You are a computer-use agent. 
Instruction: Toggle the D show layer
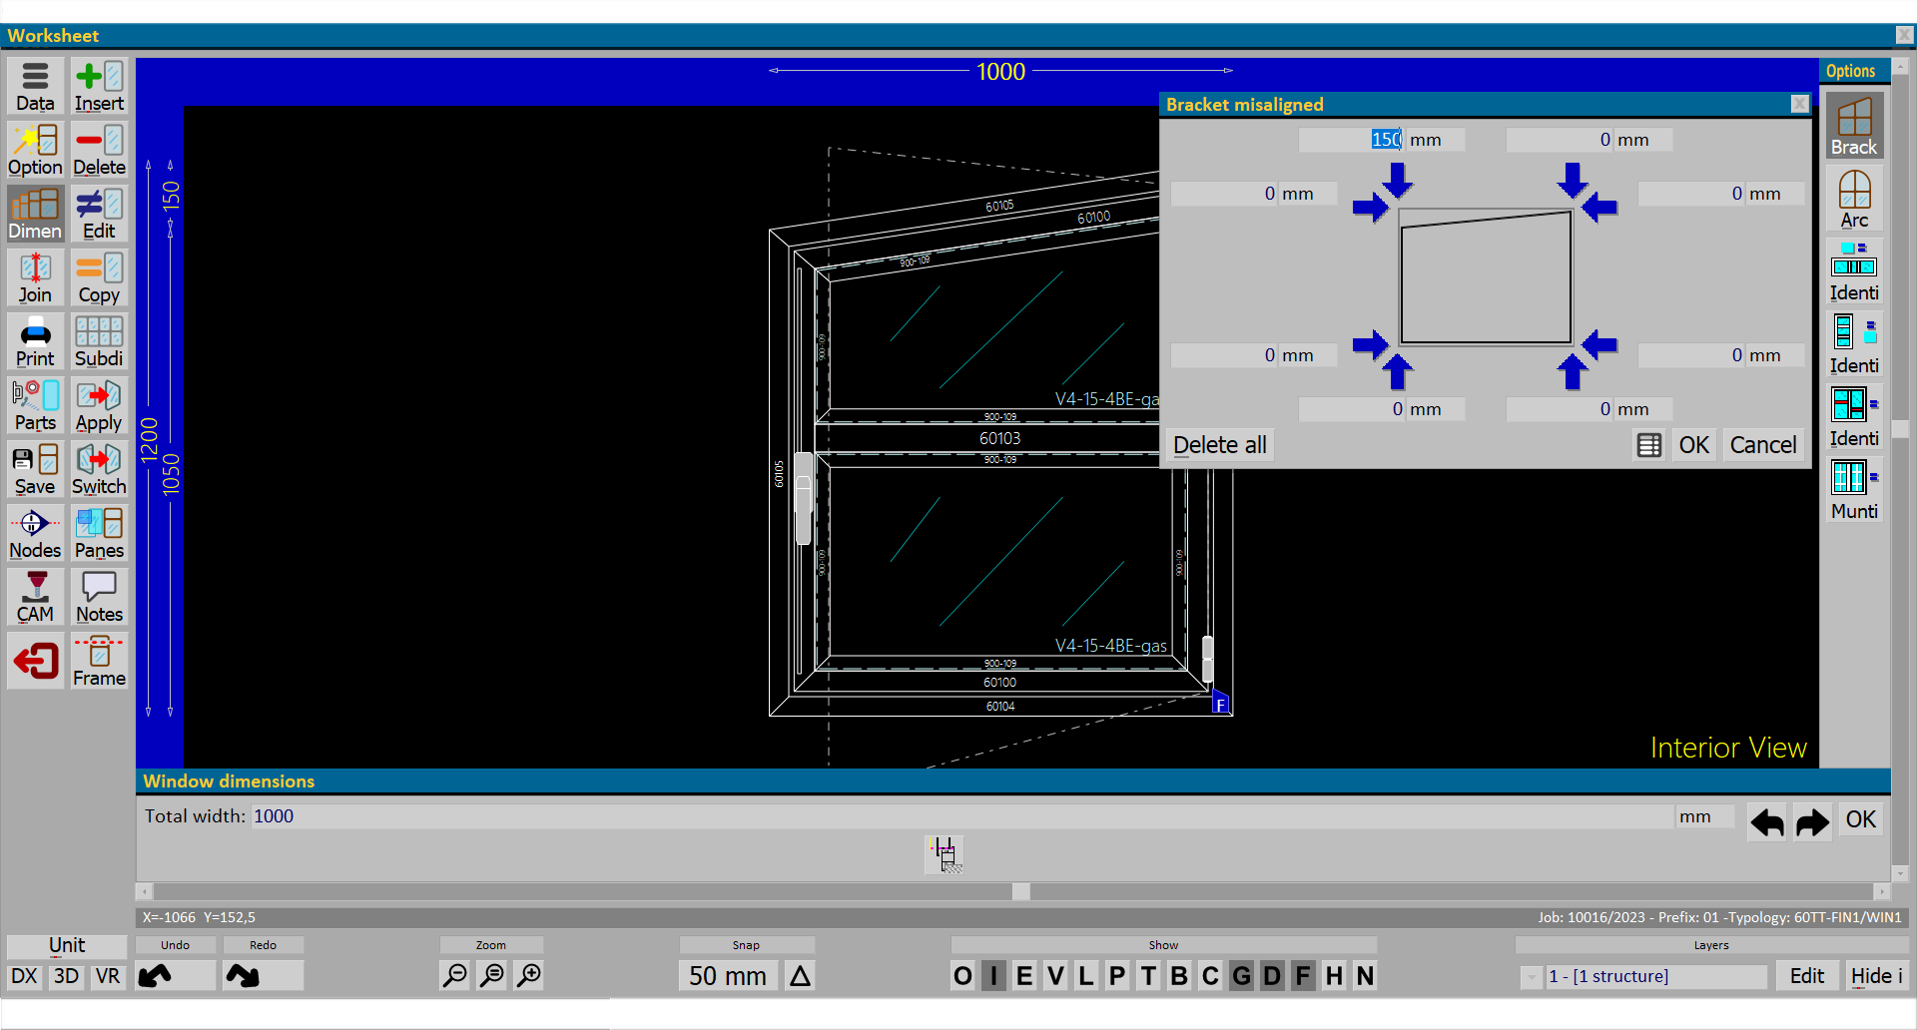click(1272, 975)
